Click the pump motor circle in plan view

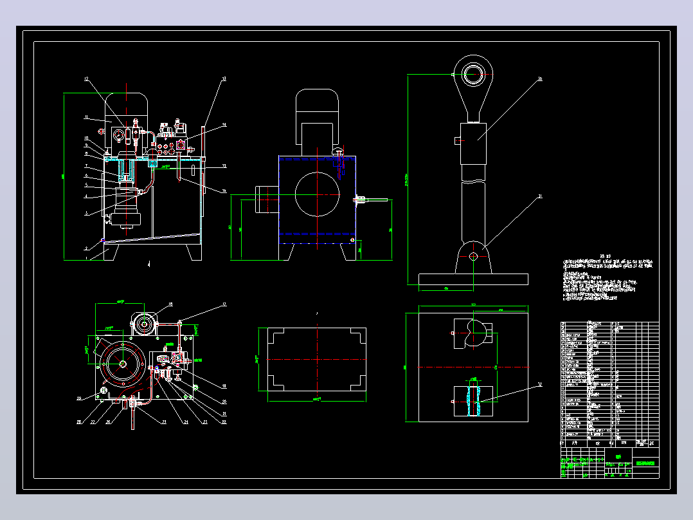pos(122,364)
